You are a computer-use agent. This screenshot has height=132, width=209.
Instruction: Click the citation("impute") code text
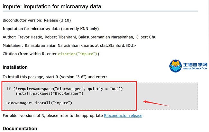(x=78, y=54)
